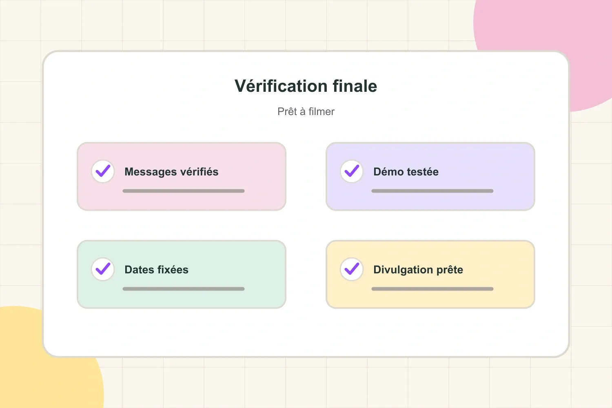Click the Vérification finale heading

pos(306,86)
